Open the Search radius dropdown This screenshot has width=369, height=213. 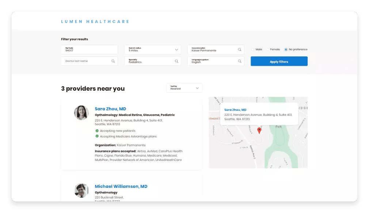(x=153, y=50)
